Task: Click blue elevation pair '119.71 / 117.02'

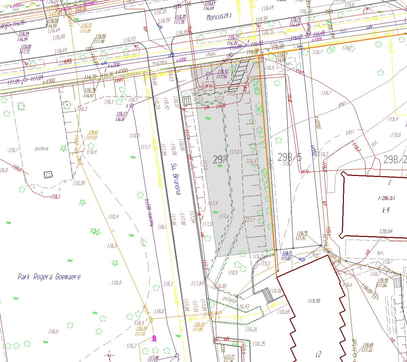Action: click(287, 255)
